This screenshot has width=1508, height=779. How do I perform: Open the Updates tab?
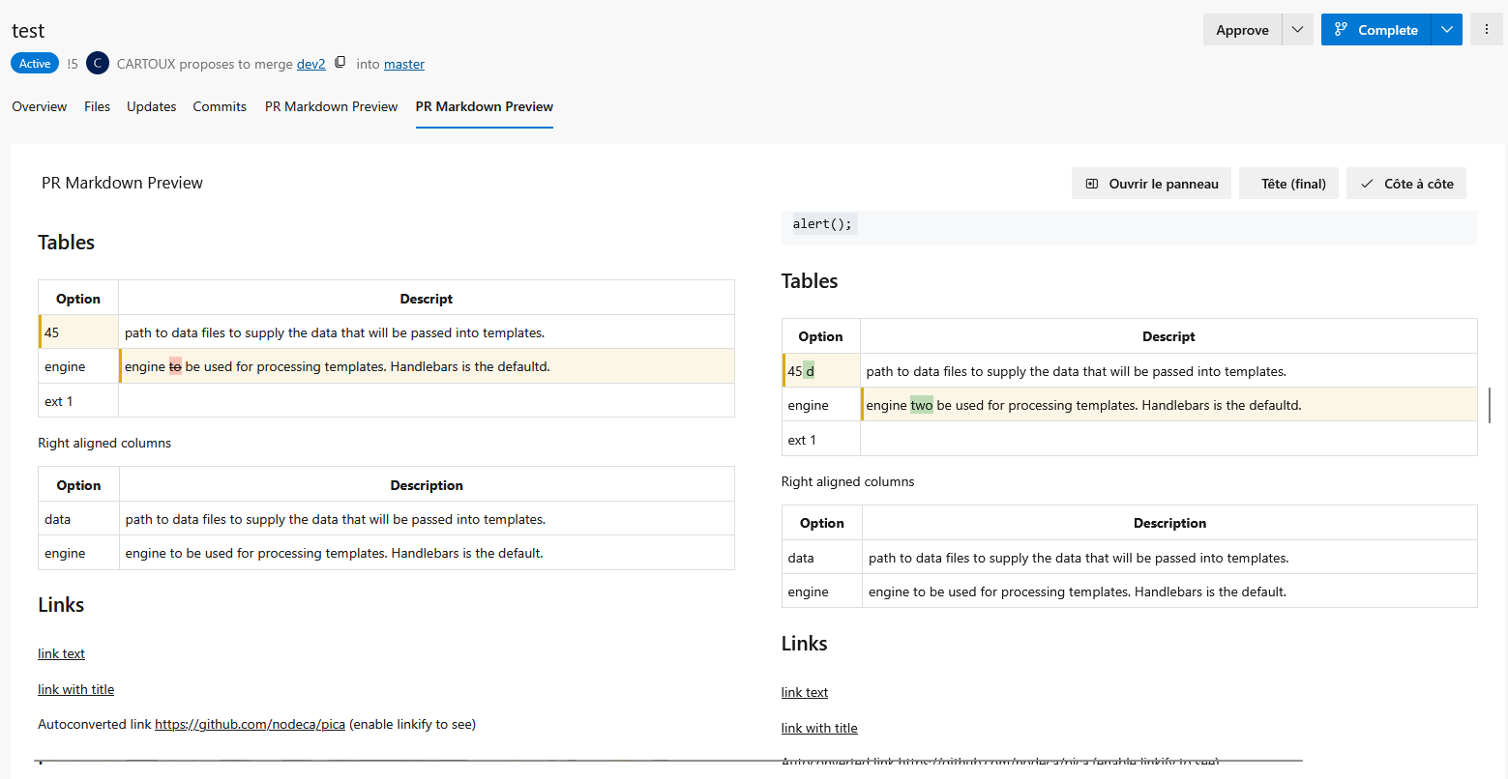click(x=151, y=106)
